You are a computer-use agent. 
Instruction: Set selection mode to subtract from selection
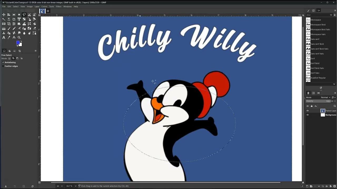tap(17, 58)
